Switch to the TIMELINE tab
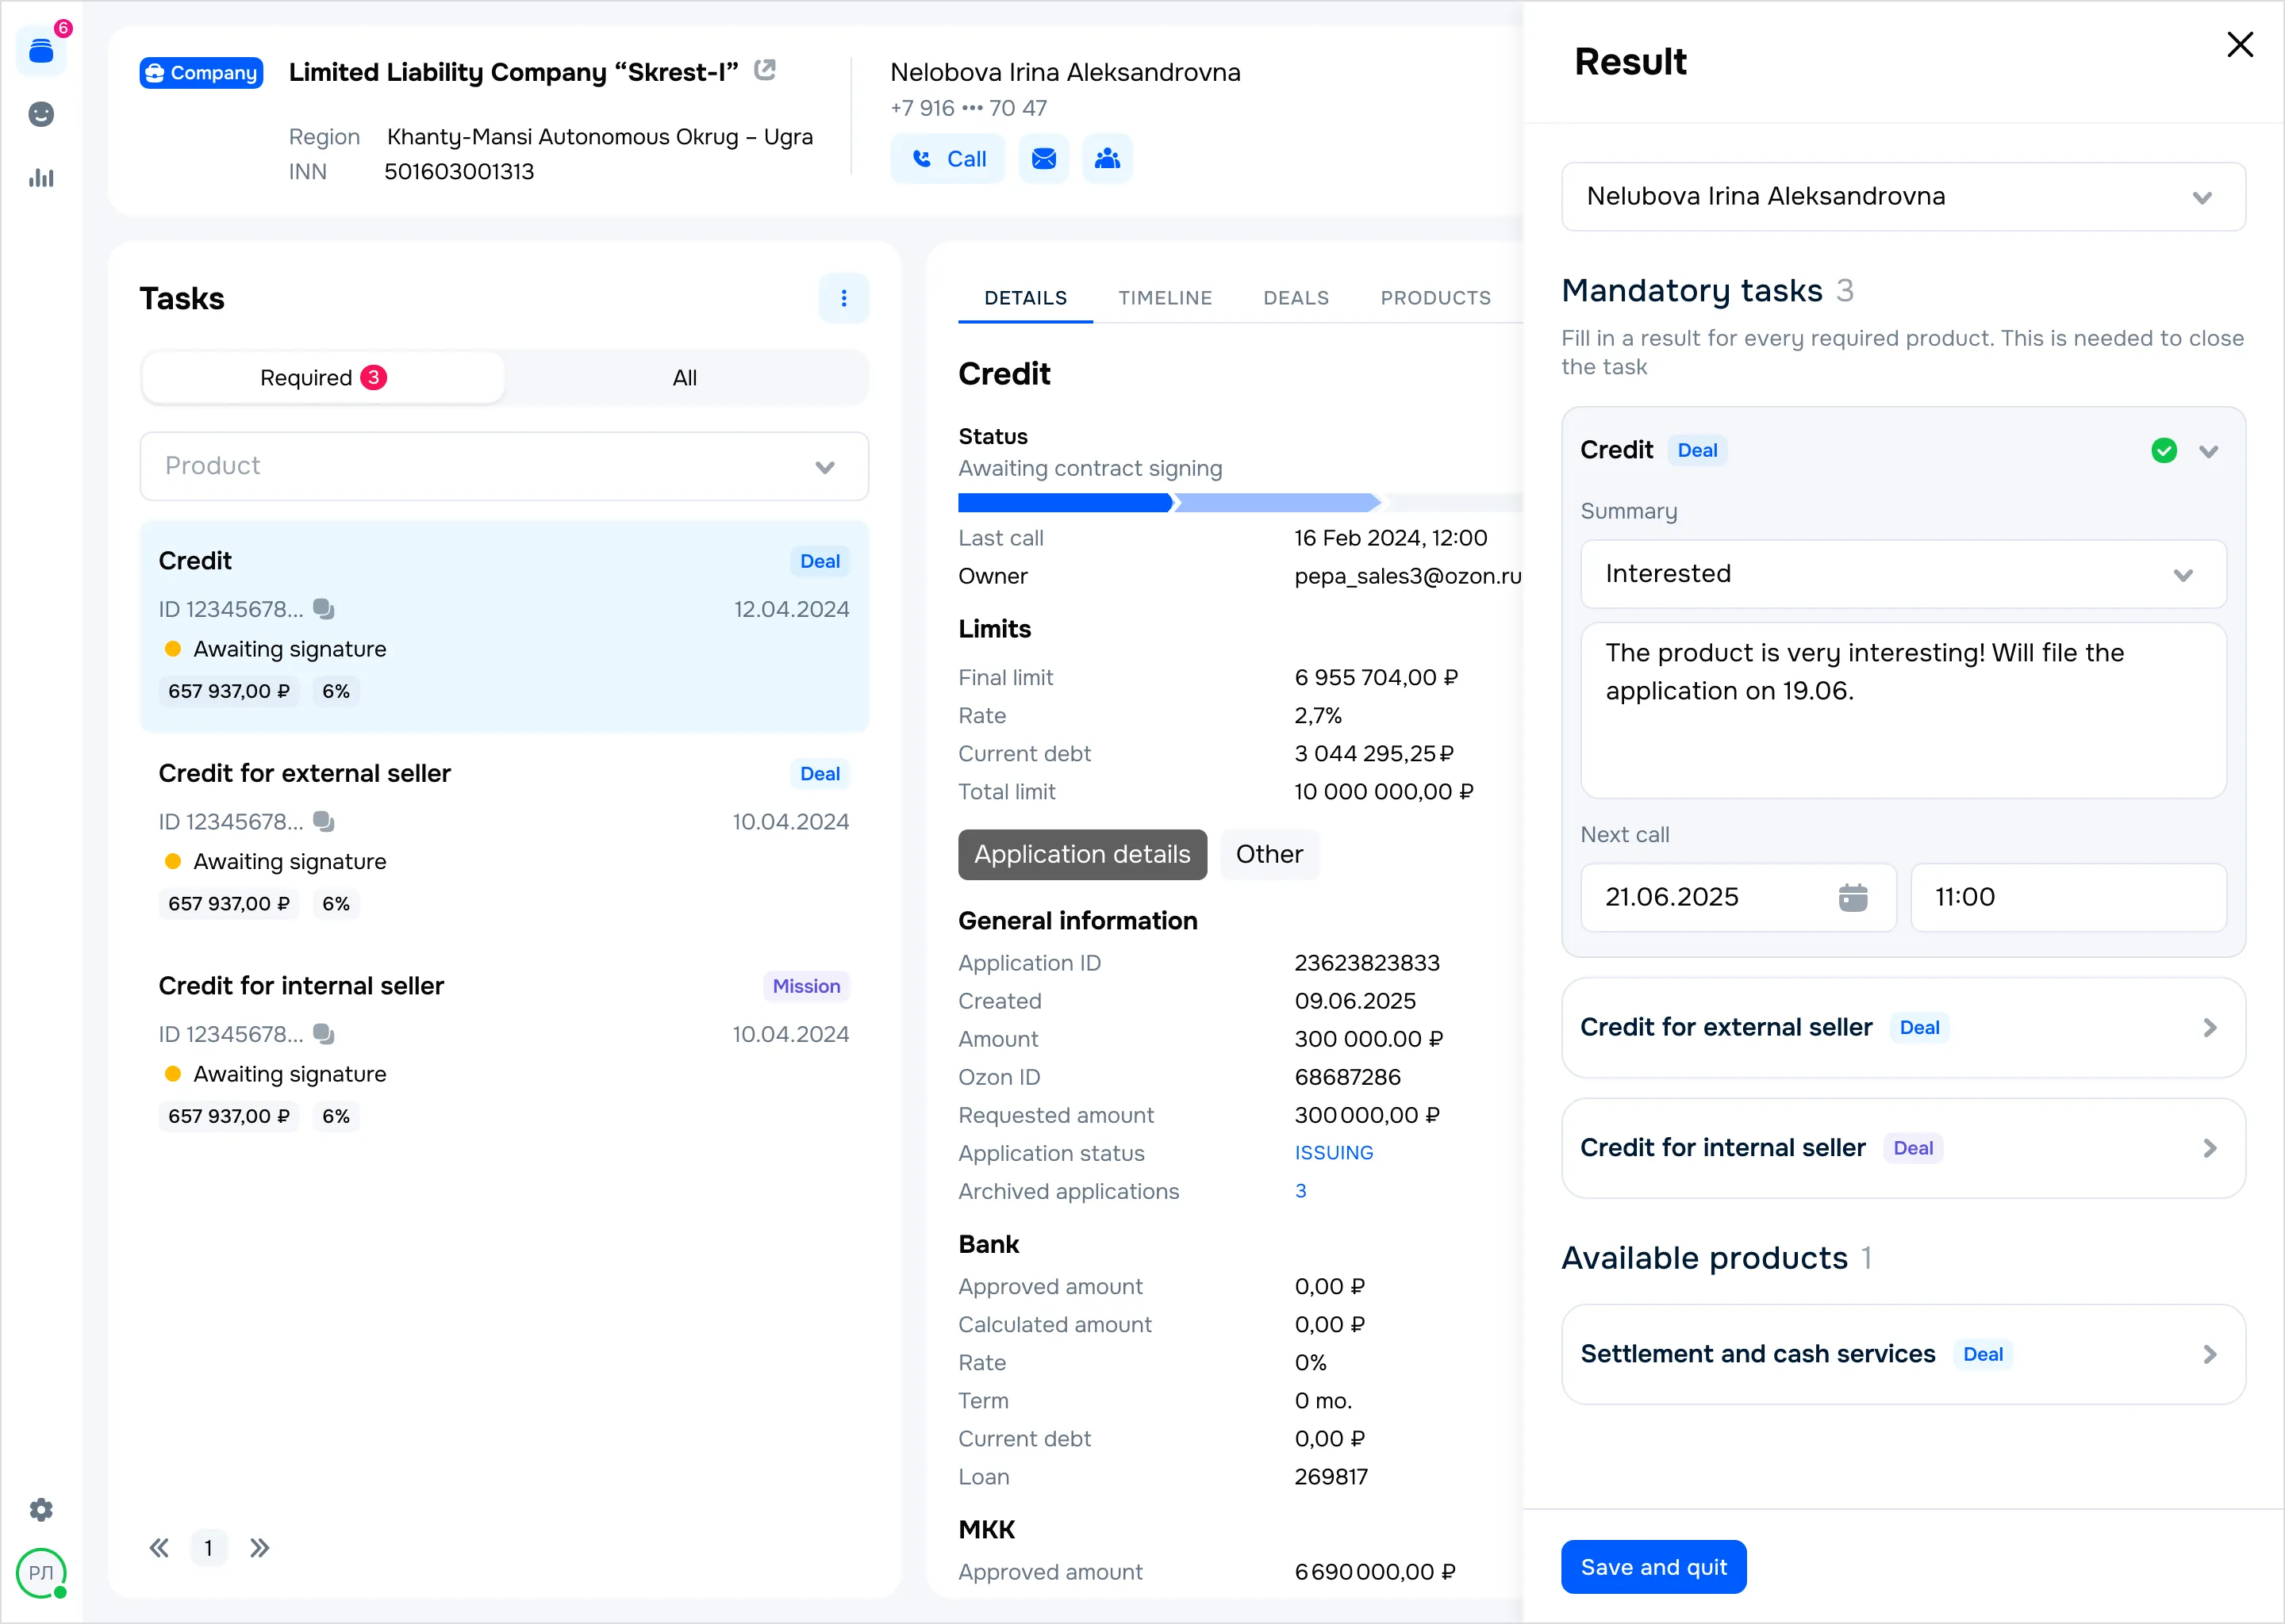 [1165, 298]
